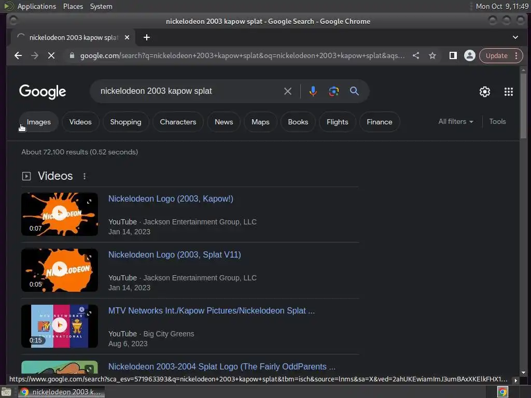Open Google quick settings gear
531x398 pixels.
(x=485, y=92)
